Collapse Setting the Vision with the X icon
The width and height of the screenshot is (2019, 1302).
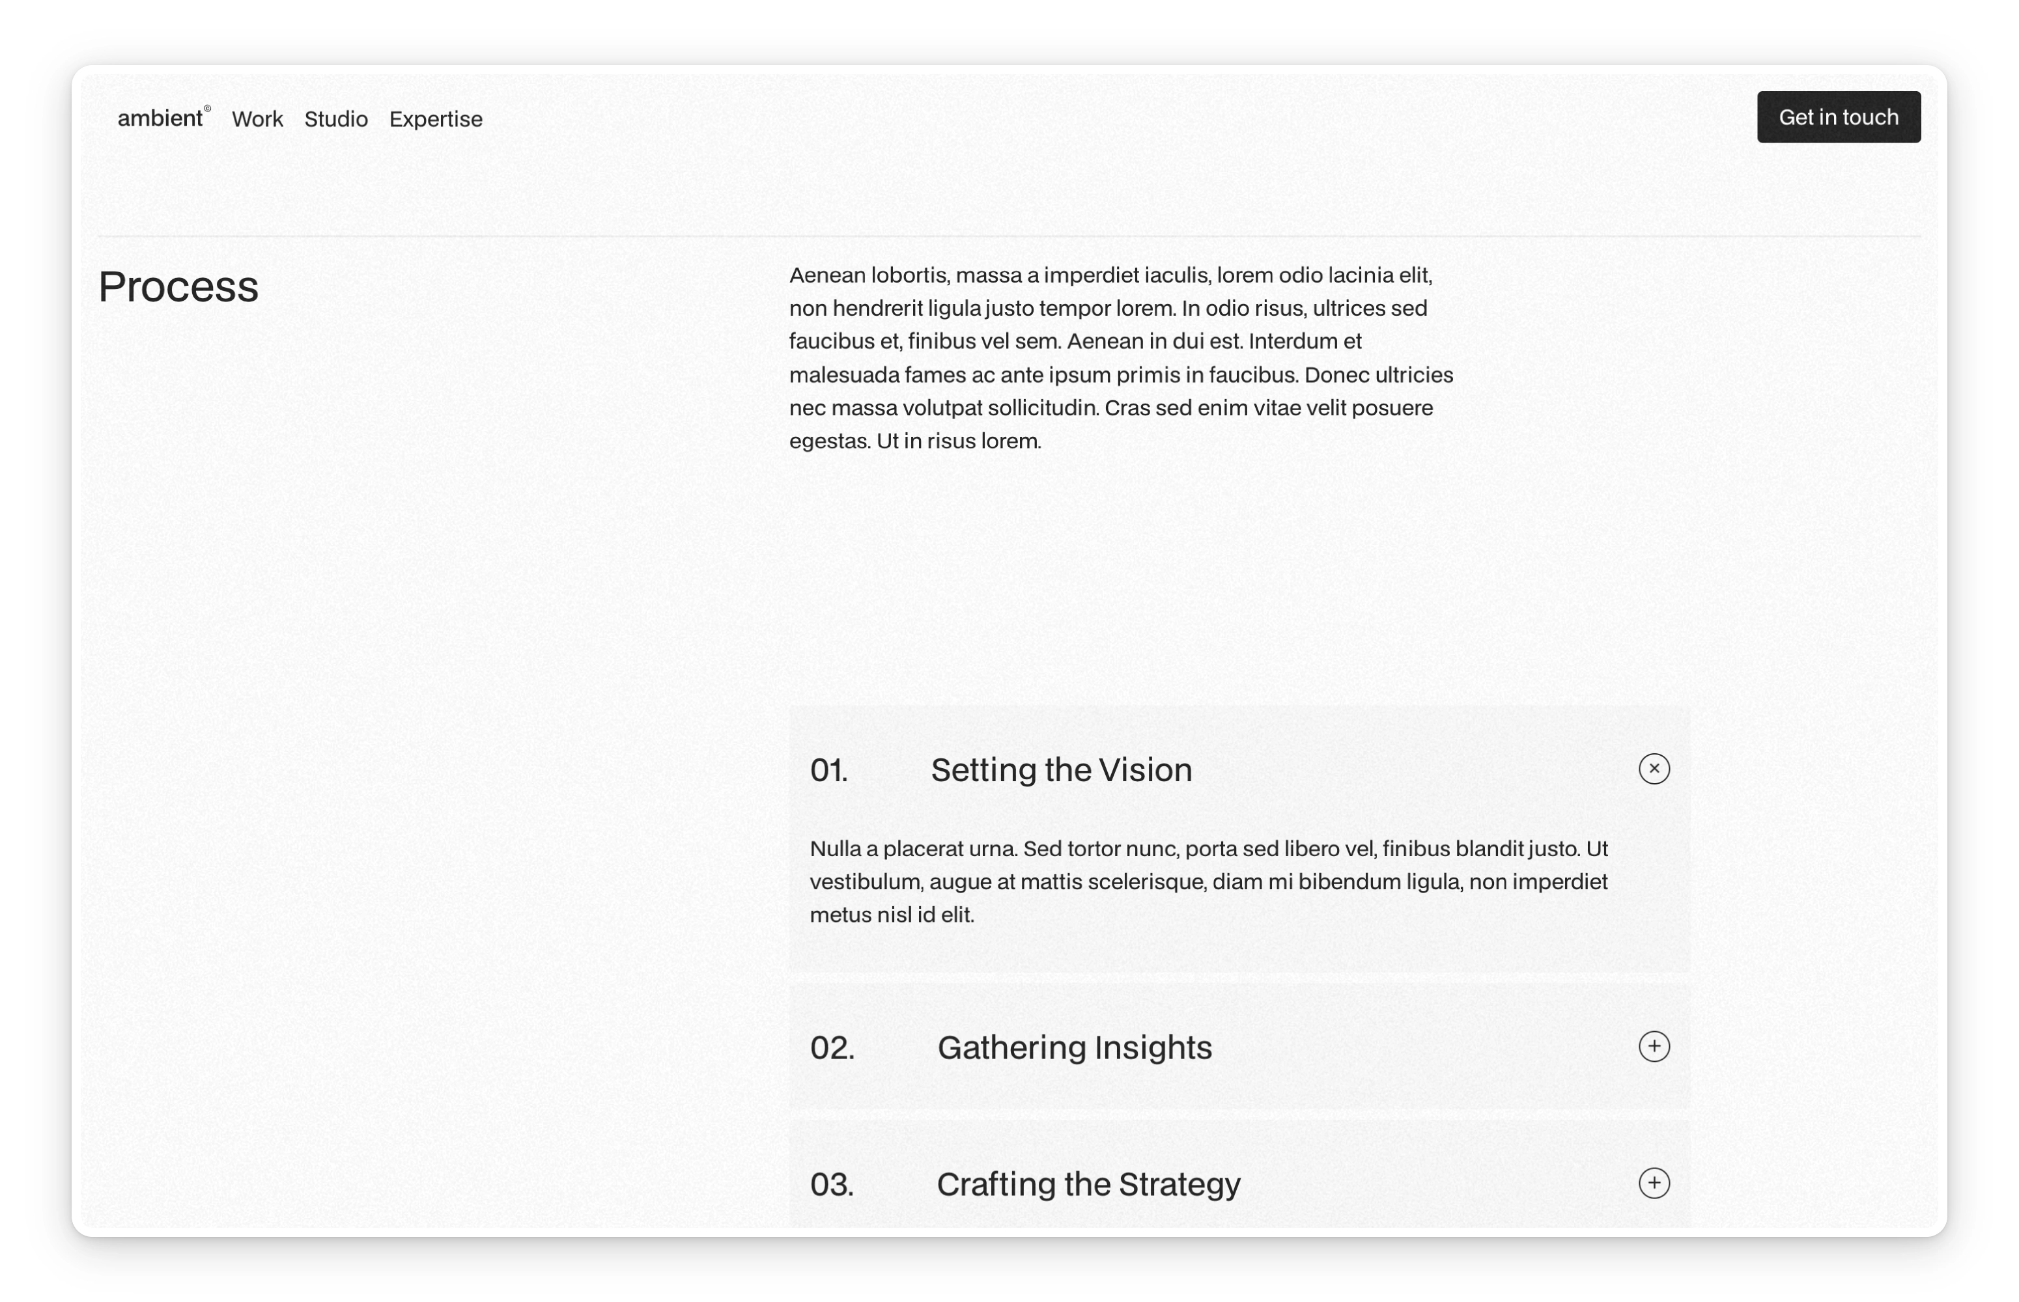click(1653, 769)
